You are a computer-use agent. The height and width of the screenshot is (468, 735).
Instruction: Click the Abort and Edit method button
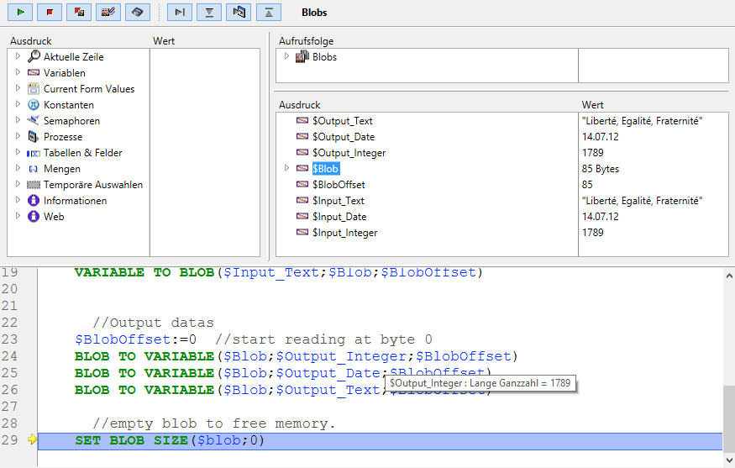pos(79,12)
